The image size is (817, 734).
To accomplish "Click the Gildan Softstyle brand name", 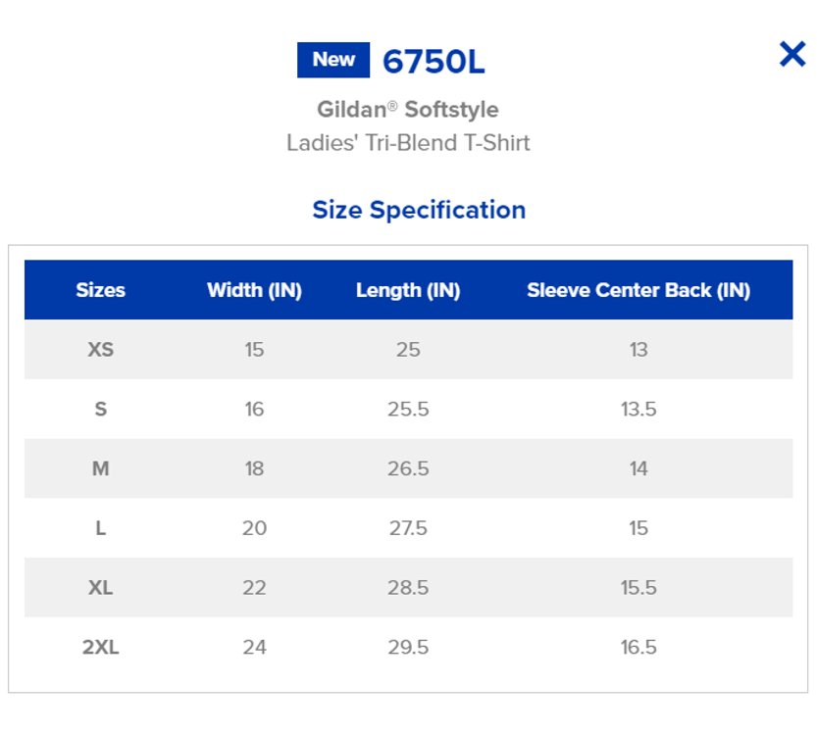I will [408, 110].
